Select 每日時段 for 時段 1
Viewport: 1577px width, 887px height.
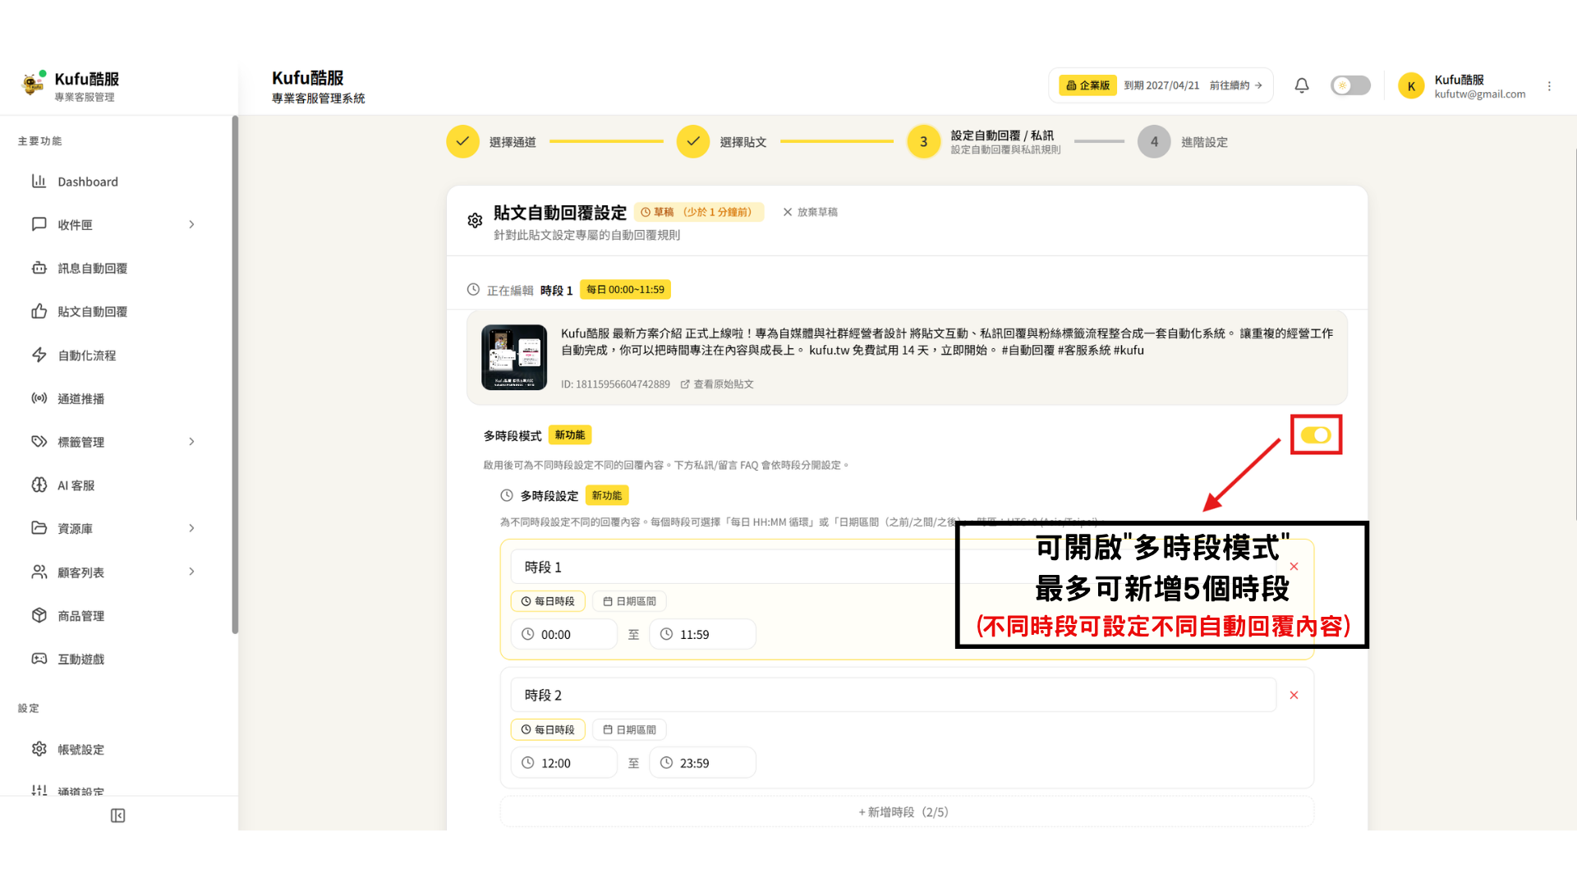point(548,601)
